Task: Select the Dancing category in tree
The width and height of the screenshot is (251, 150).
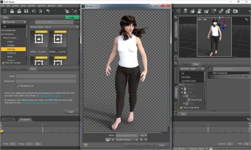Action: tap(13, 49)
